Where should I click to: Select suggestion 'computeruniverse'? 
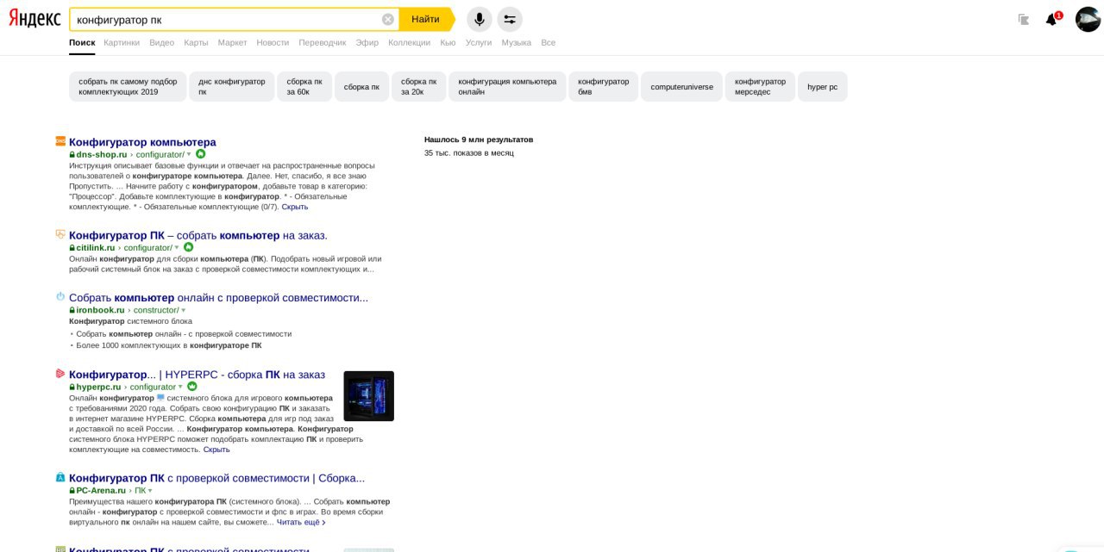click(x=681, y=86)
